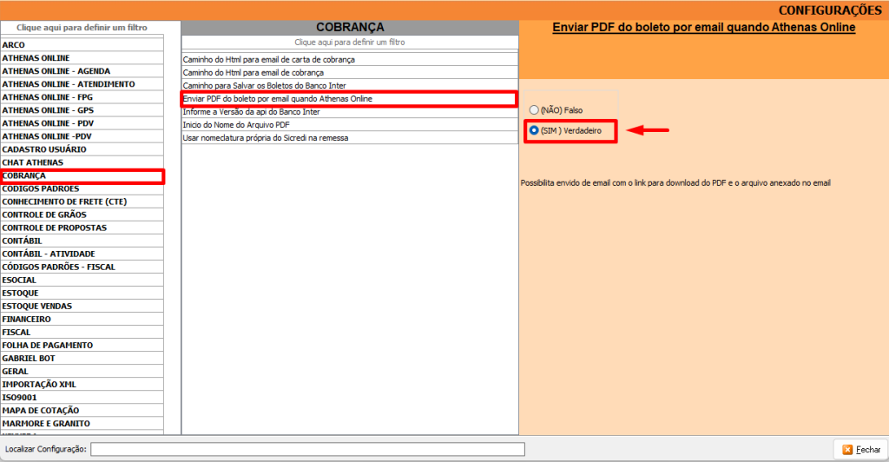Click the Possibilita envido de email description text
This screenshot has height=462, width=889.
675,183
